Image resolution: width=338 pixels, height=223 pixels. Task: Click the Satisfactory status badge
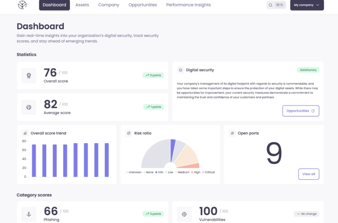(x=308, y=70)
